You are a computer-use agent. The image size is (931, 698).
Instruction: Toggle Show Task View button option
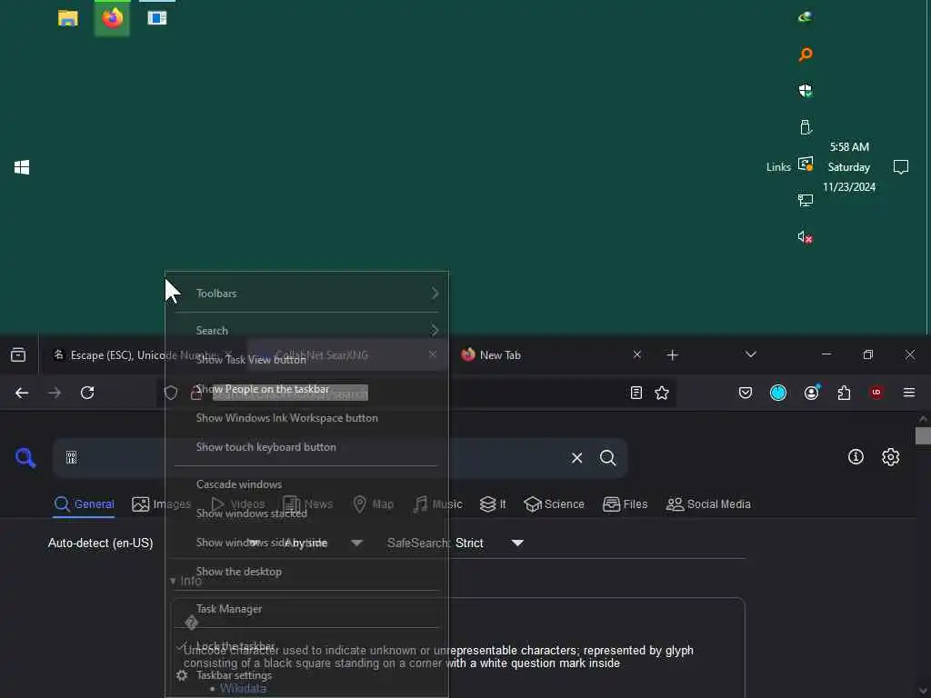click(306, 360)
